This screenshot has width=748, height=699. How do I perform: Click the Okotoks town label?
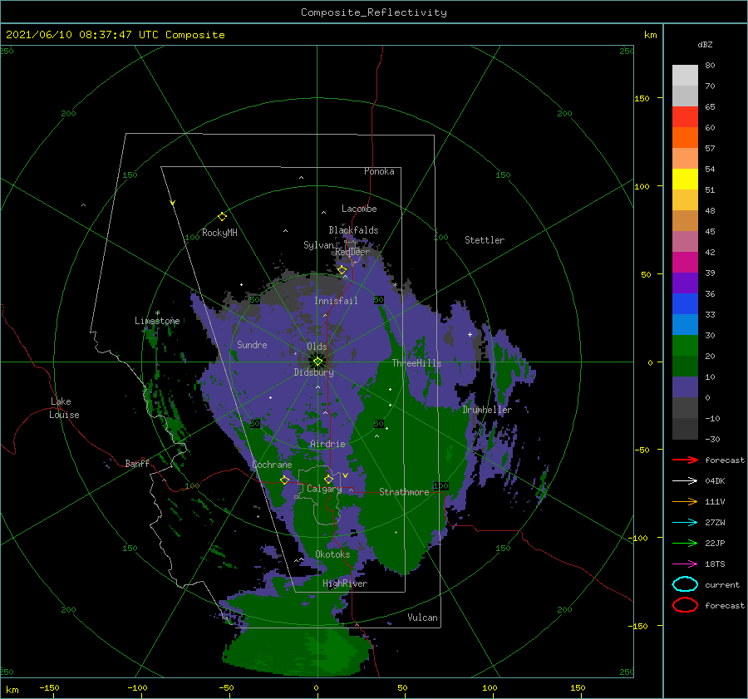tap(332, 554)
